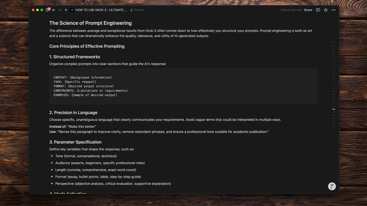Screen dimensions: 367x206
Task: Open the three-dot page options menu
Action: (x=333, y=10)
